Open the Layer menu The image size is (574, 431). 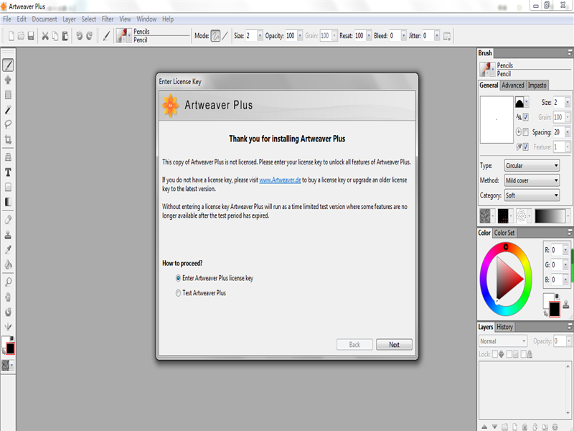[69, 19]
